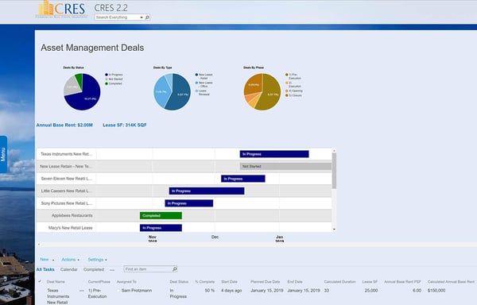
Task: Sort by Deal Name column header
Action: point(56,282)
